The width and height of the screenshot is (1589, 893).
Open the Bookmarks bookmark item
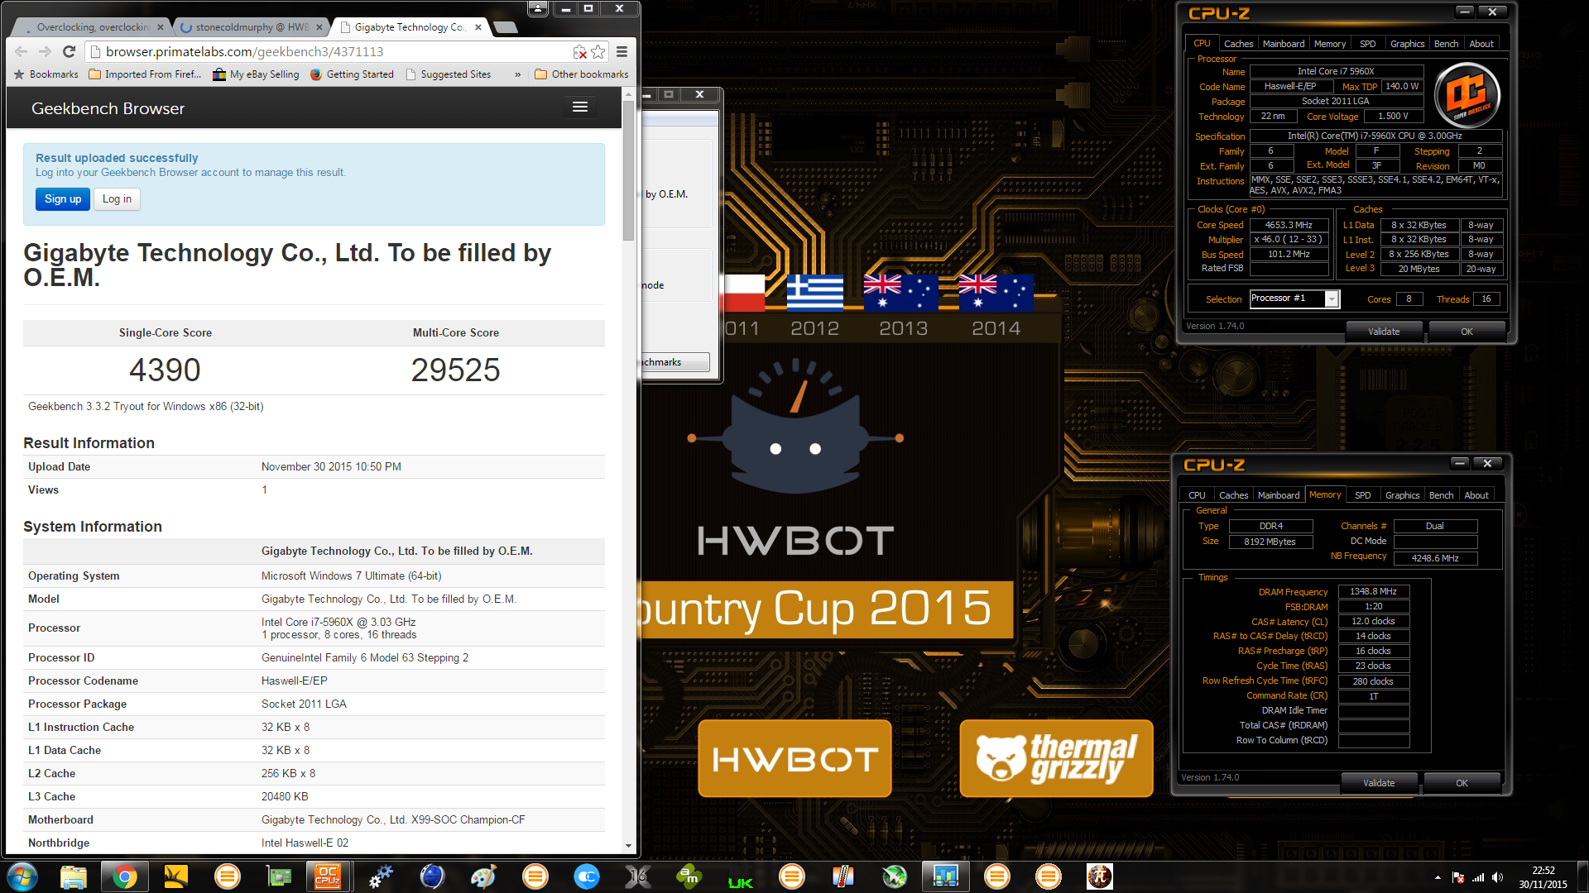click(46, 74)
